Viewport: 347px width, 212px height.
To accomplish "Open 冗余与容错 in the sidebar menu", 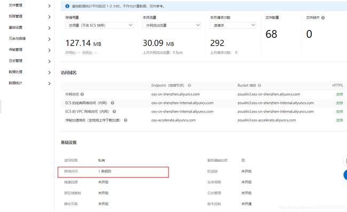I will tap(17, 38).
